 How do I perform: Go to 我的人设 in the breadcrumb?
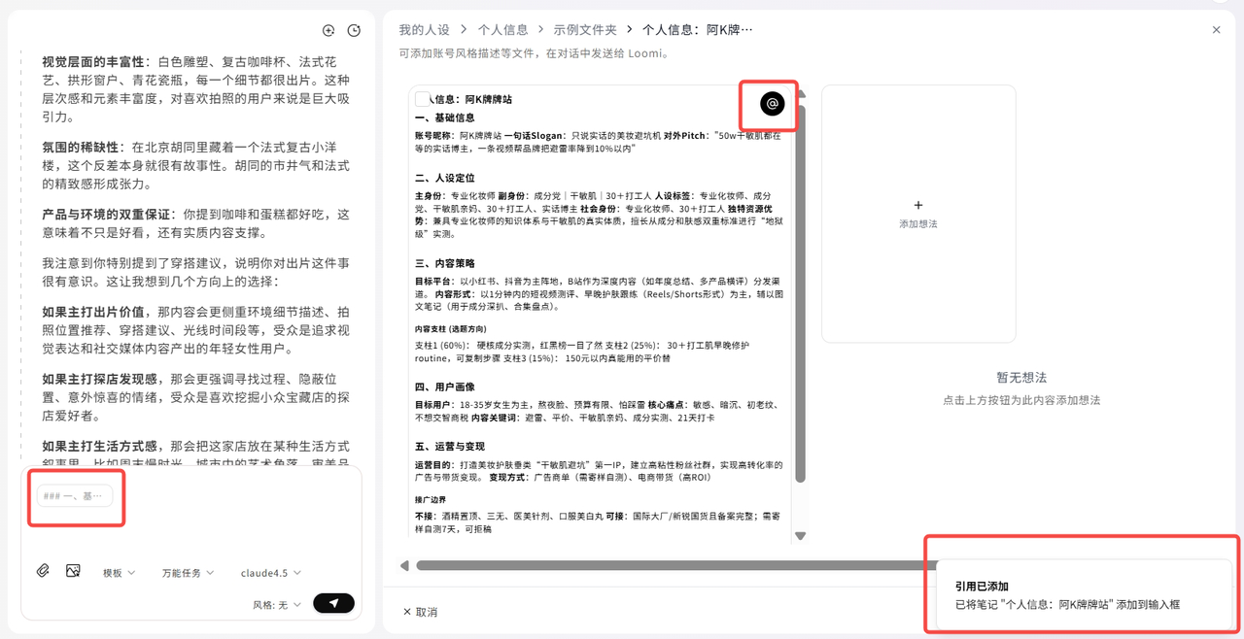426,30
